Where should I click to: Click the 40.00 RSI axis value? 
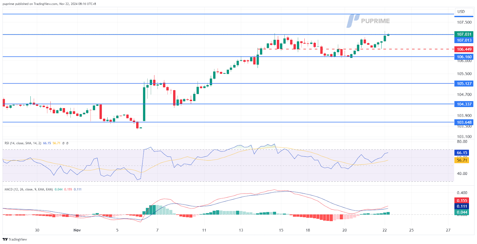tap(462, 173)
